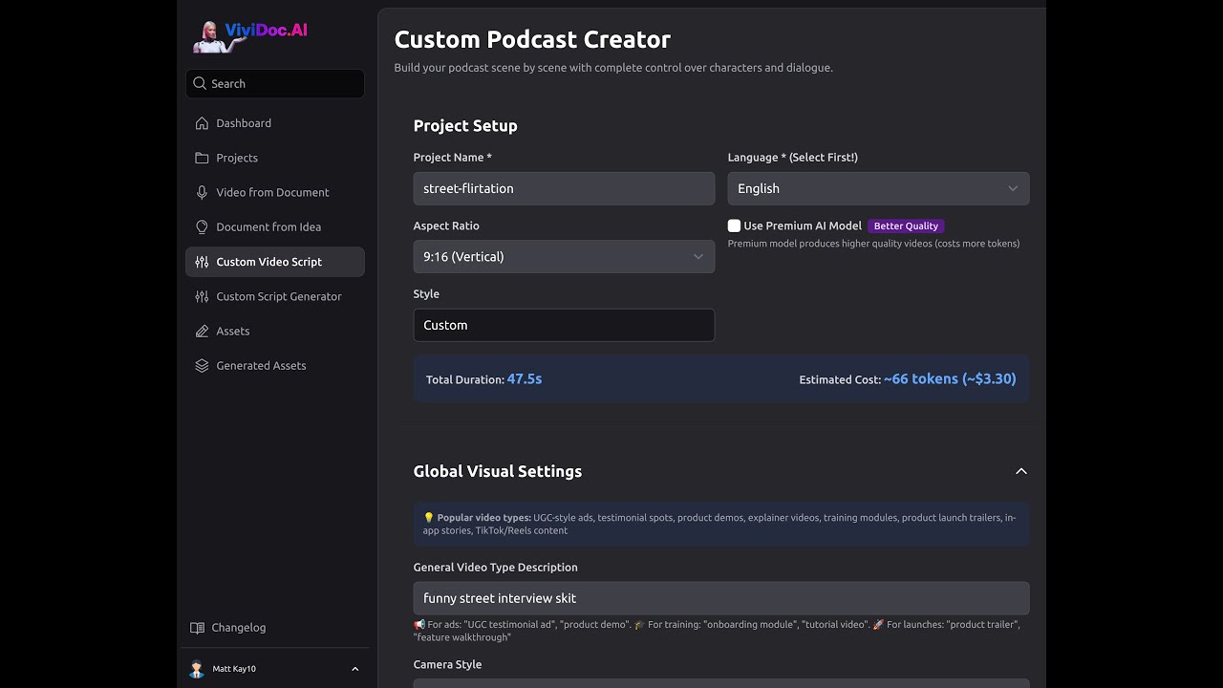Click the Projects folder icon
The width and height of the screenshot is (1223, 688).
[202, 158]
